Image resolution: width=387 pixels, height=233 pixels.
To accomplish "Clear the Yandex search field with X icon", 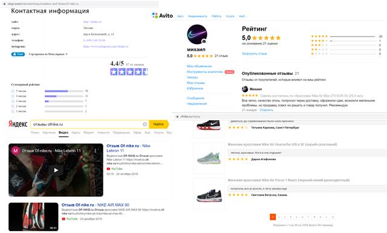I will [145, 124].
